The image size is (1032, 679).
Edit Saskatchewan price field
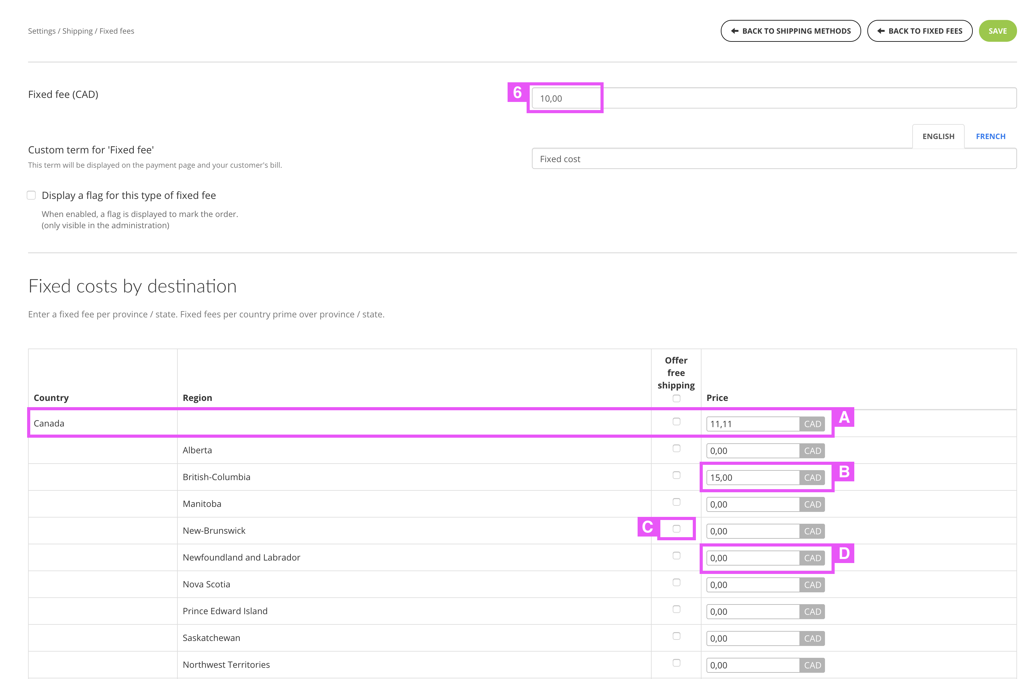(753, 638)
